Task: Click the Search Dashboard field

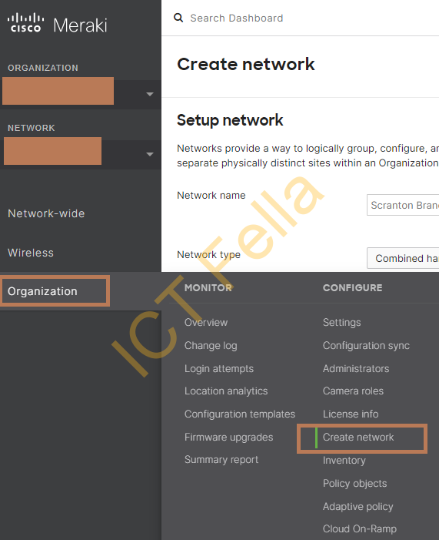Action: [x=237, y=18]
